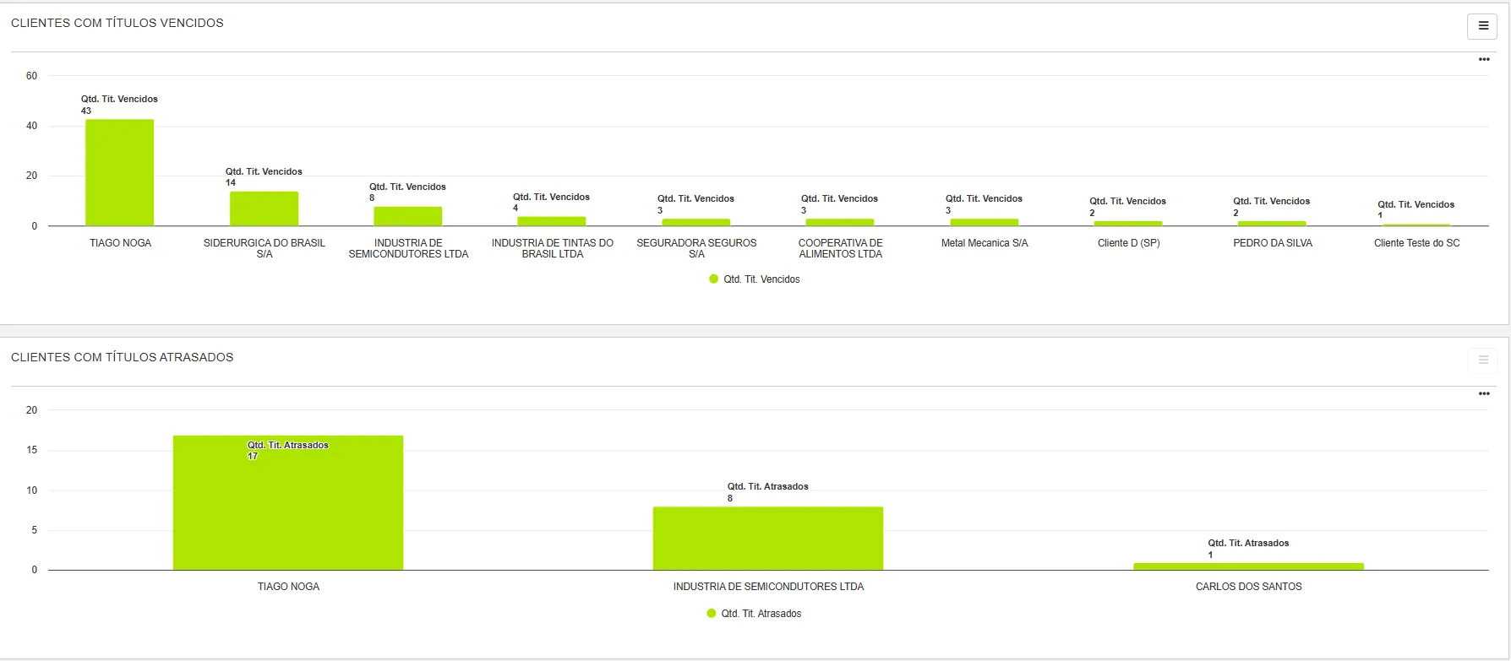Click the INDUSTRIA DE TINTAS DO BRASIL axis label
Viewport: 1511px width, 661px height.
pyautogui.click(x=553, y=248)
